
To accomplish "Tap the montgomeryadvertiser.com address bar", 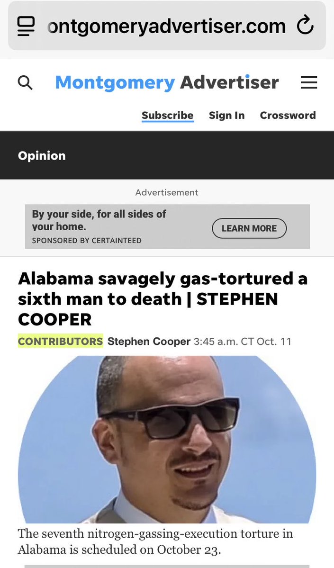I will (167, 26).
